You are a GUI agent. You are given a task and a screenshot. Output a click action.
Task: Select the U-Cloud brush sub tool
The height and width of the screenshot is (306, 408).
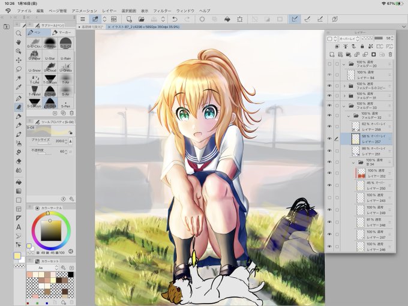click(50, 67)
